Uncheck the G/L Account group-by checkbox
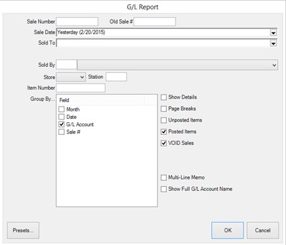Image resolution: width=286 pixels, height=245 pixels. [x=61, y=124]
